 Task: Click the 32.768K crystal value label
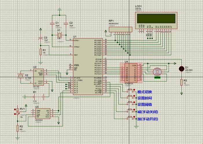pyautogui.click(x=28, y=78)
